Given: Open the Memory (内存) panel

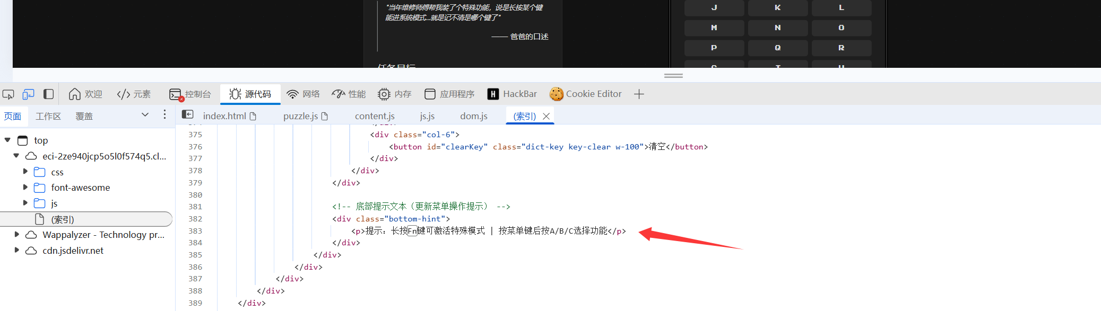Looking at the screenshot, I should tap(394, 94).
